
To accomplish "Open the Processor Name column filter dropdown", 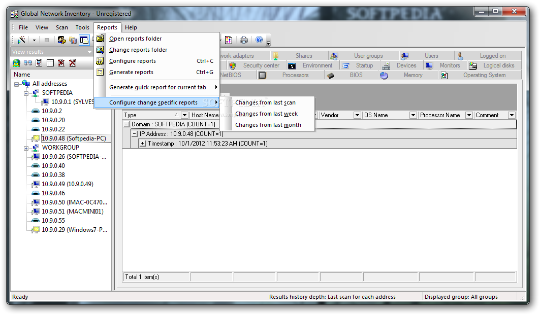I will 469,115.
